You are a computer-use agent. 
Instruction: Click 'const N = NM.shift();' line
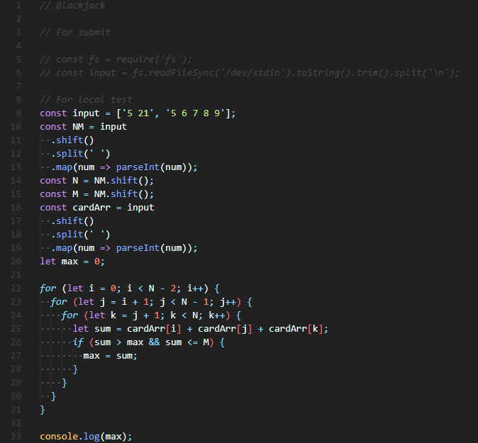coord(96,180)
